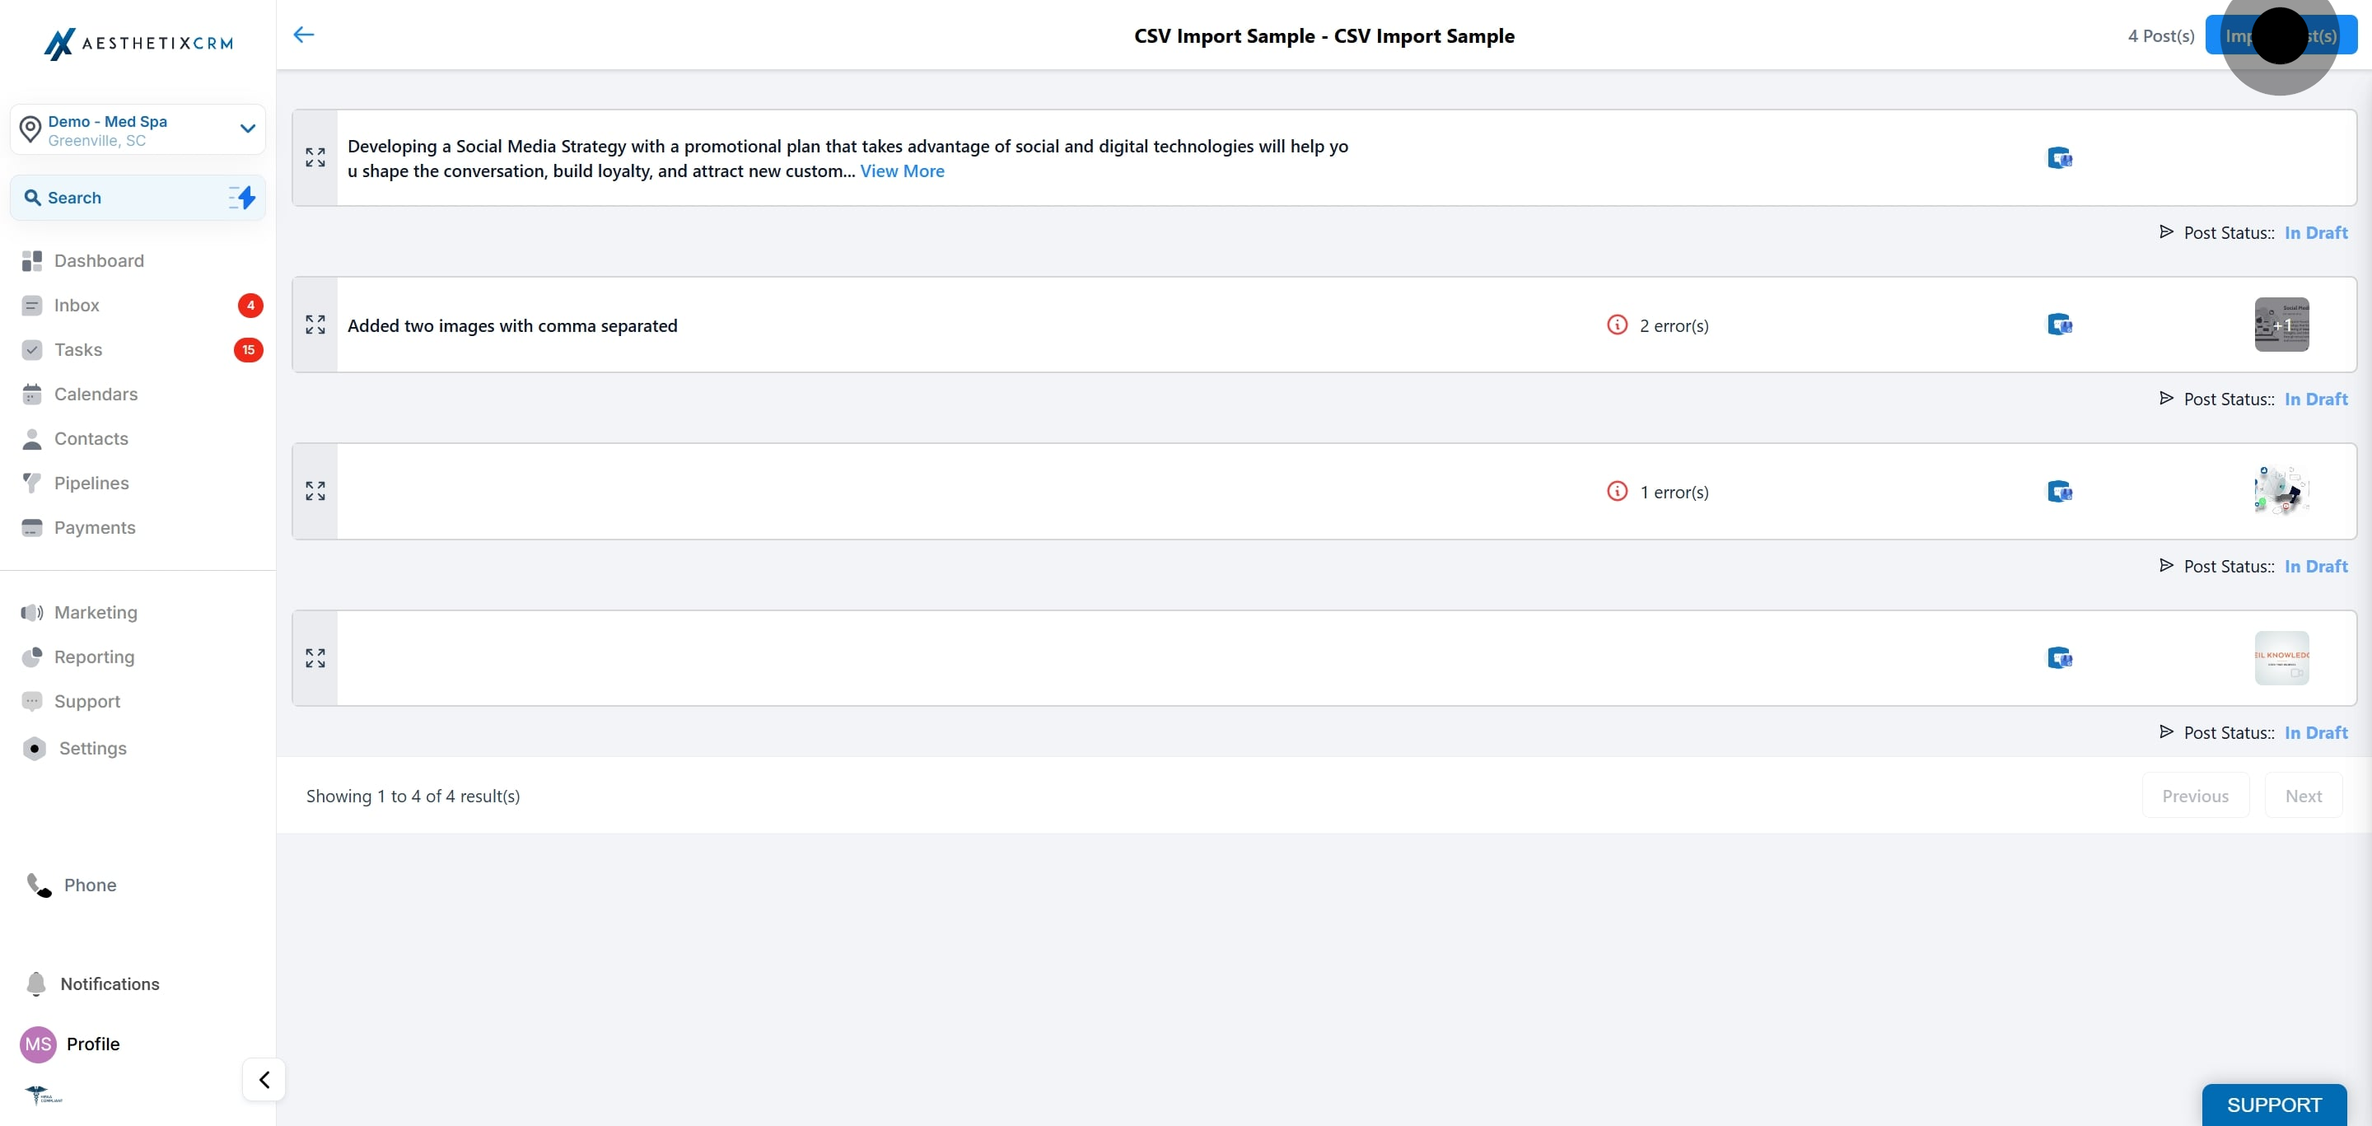This screenshot has width=2372, height=1126.
Task: Open the quick actions lightning bolt icon
Action: point(242,197)
